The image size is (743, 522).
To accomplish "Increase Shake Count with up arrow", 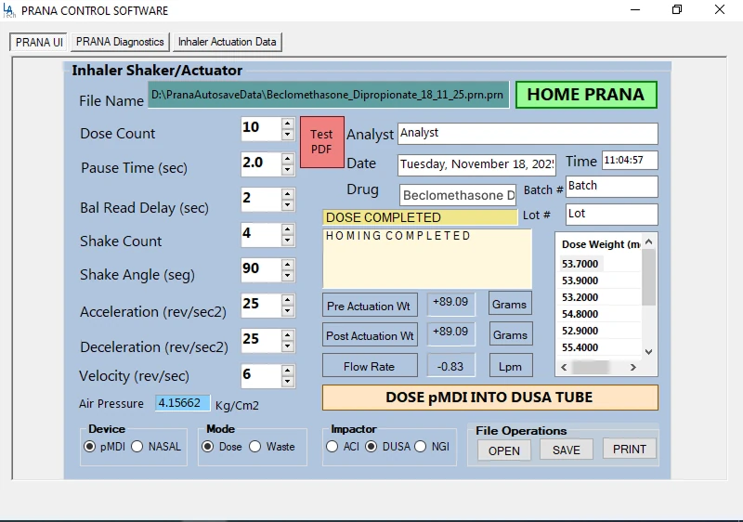I will 287,229.
